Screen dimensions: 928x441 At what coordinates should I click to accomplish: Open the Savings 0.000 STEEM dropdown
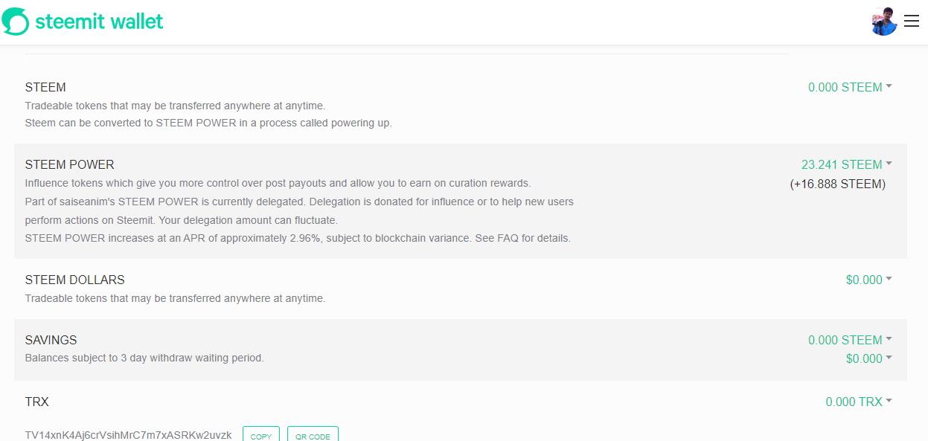(x=850, y=340)
